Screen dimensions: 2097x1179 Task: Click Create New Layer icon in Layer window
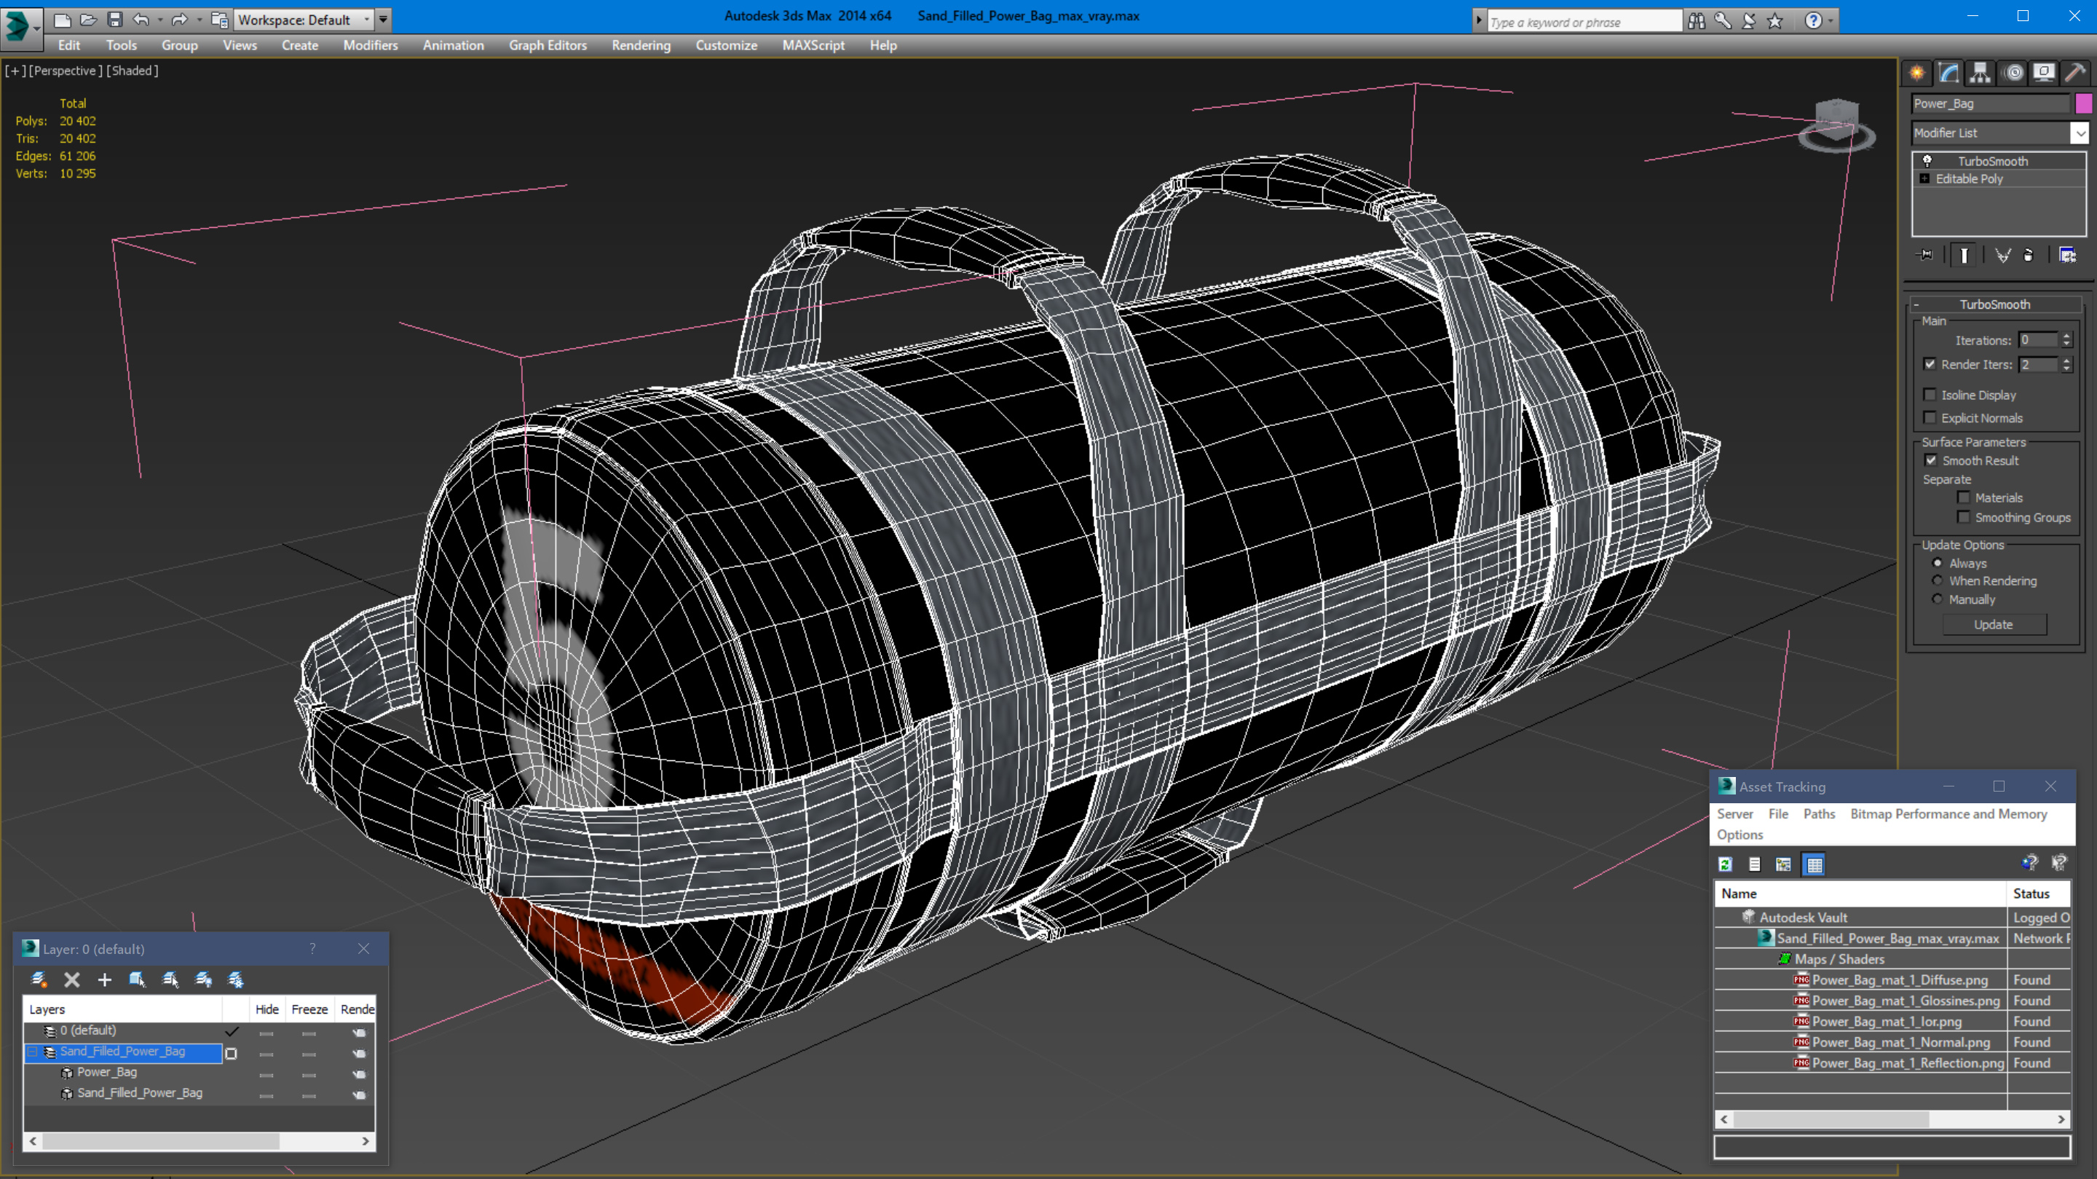click(39, 979)
